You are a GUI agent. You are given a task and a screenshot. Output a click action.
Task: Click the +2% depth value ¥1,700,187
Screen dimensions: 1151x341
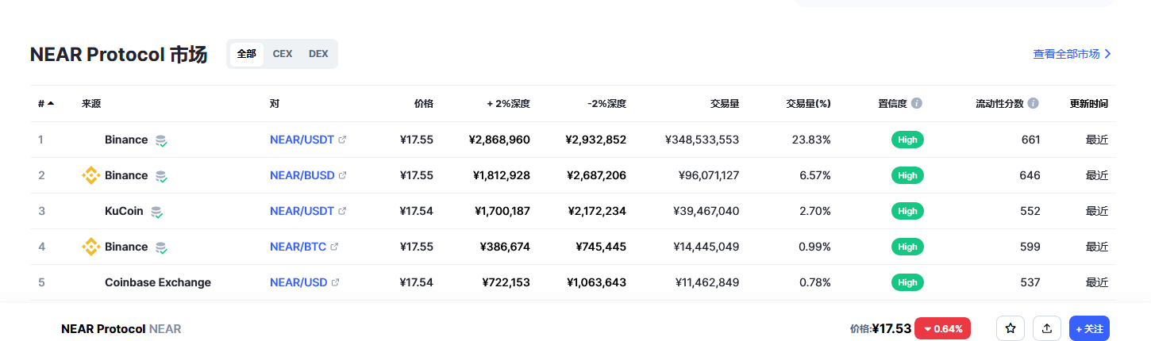click(x=502, y=211)
